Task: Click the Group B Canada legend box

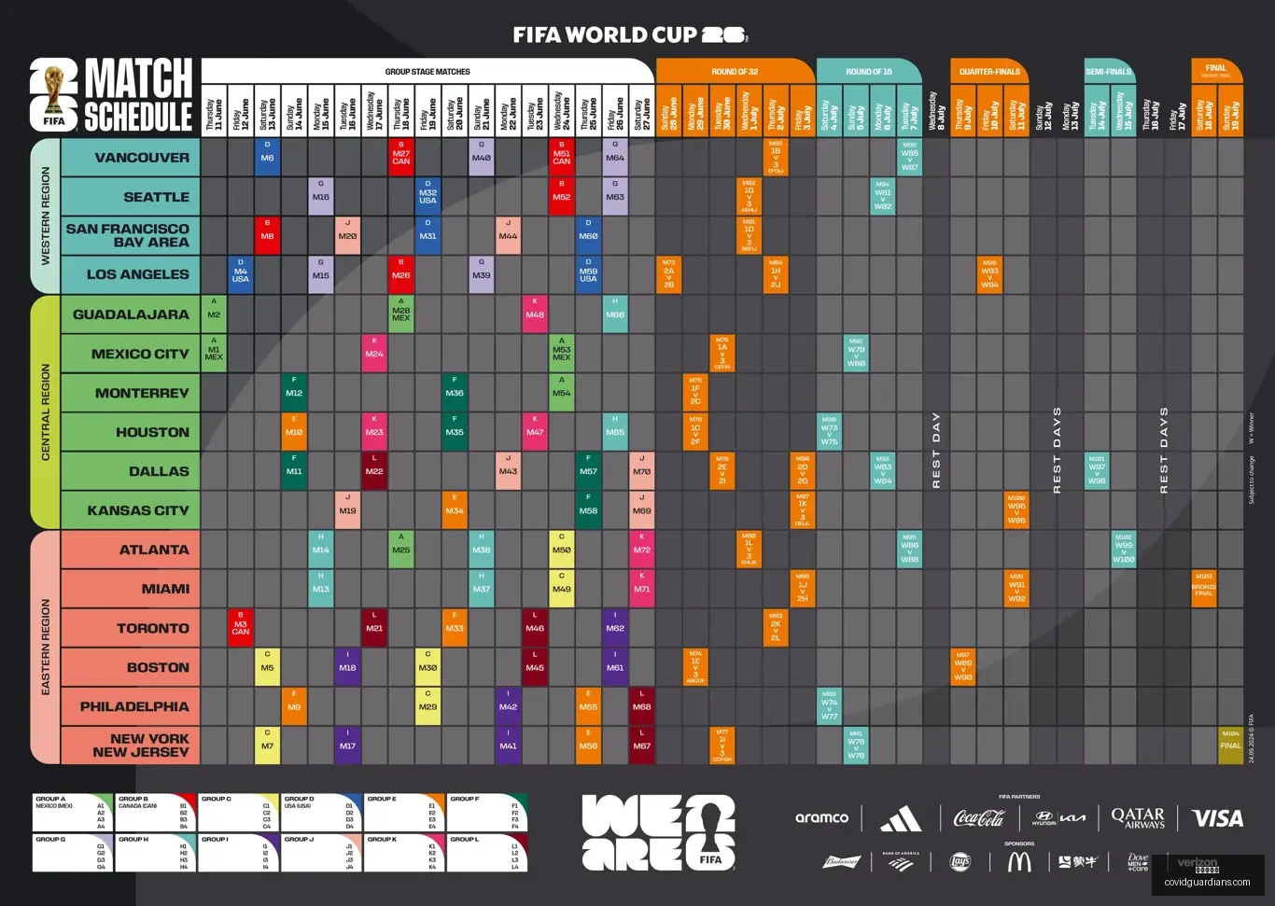Action: [x=155, y=813]
